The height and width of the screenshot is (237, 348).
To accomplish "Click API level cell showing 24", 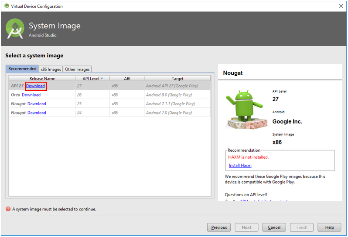I will 92,113.
